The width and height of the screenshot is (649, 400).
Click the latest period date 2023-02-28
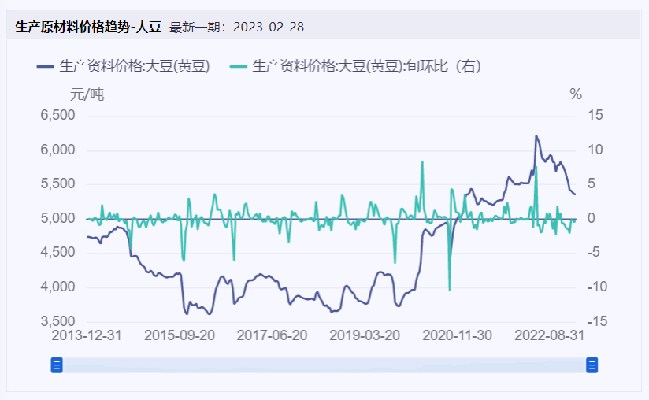(268, 28)
